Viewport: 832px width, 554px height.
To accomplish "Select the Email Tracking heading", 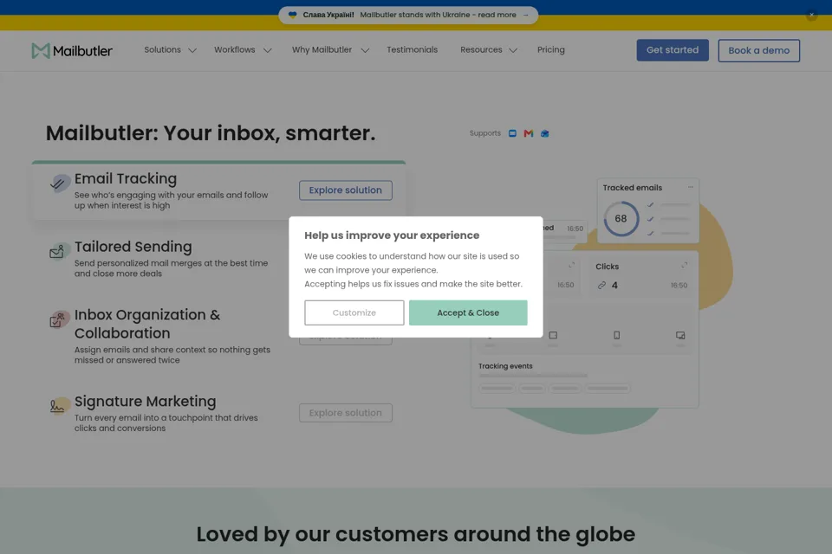I will (x=125, y=178).
